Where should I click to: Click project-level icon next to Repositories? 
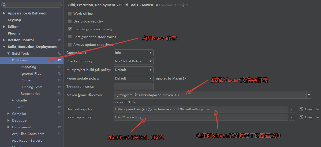[x=59, y=94]
